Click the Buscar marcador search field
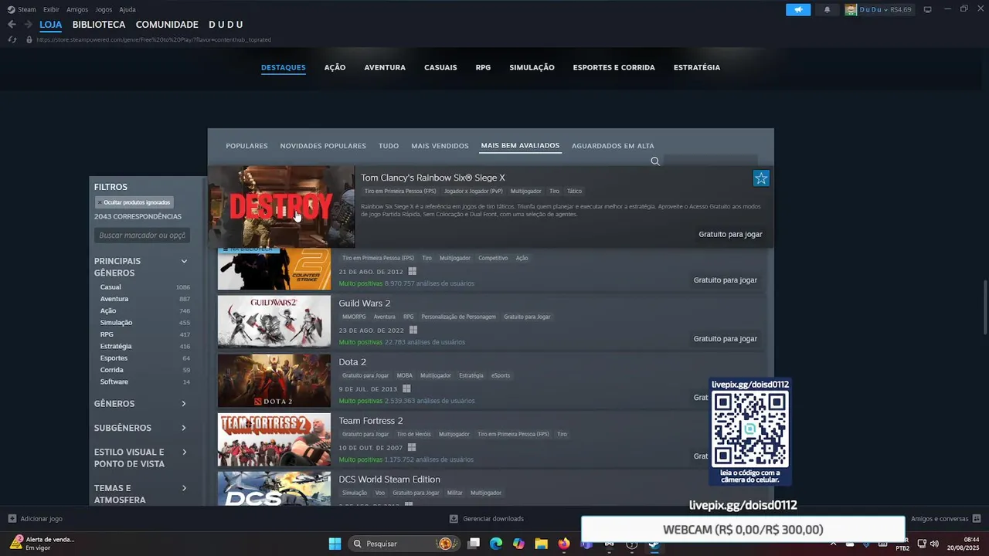 tap(142, 235)
